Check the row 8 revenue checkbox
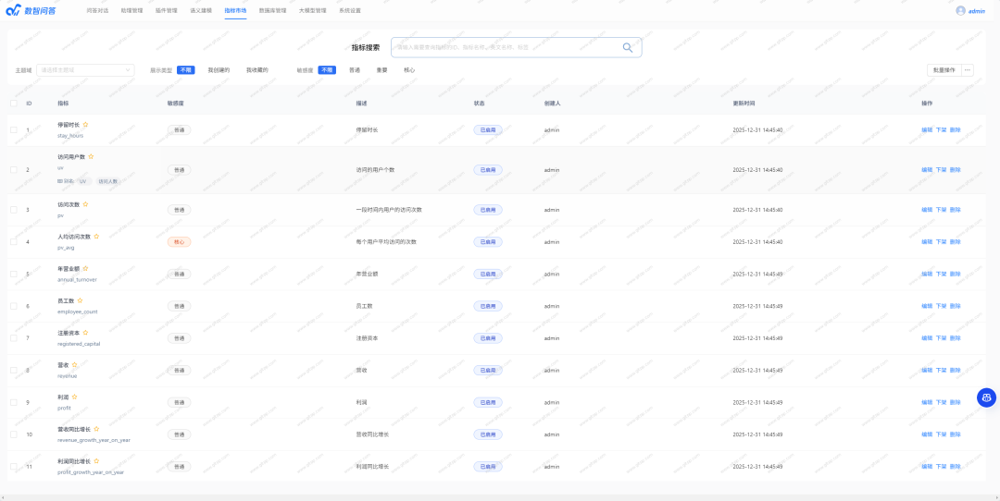1000x501 pixels. click(14, 370)
